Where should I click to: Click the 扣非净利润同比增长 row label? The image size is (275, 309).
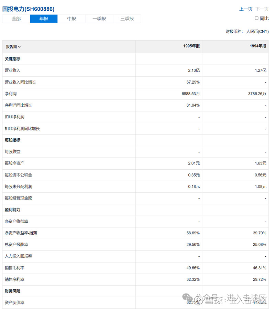coord(22,129)
